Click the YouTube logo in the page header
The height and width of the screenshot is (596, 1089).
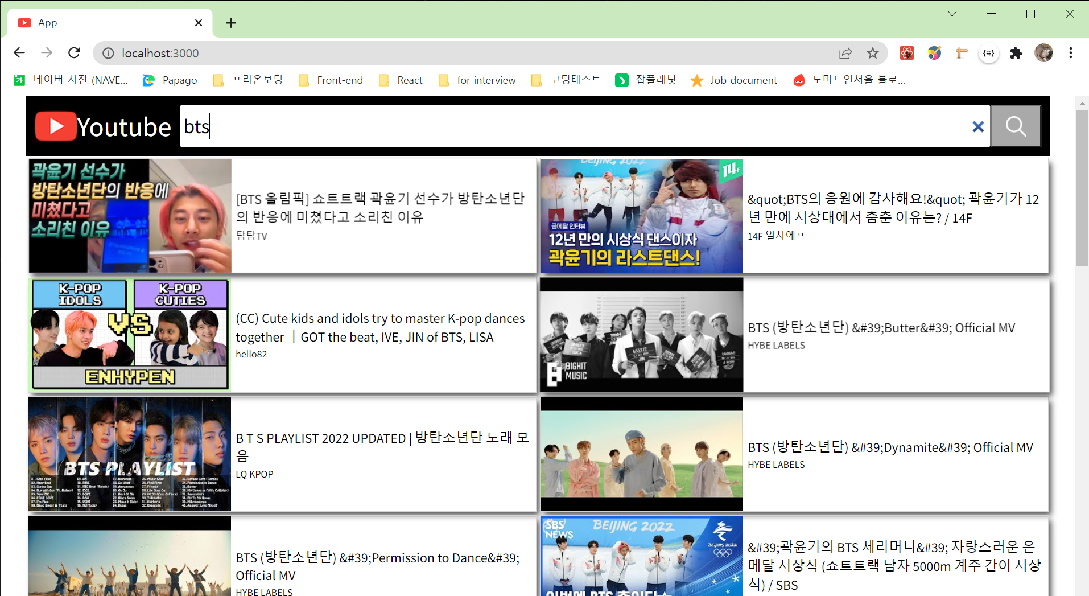(x=55, y=126)
